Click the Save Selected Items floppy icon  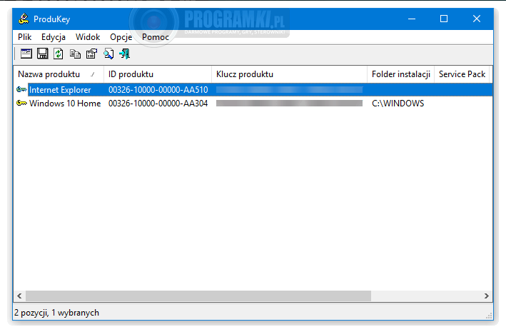tap(42, 54)
